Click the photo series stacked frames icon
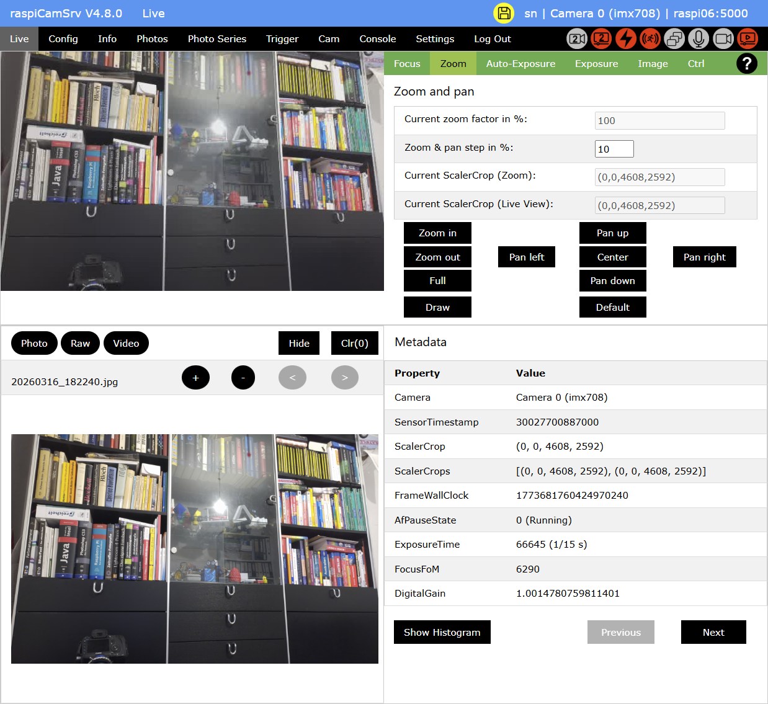This screenshot has width=768, height=704. click(674, 38)
